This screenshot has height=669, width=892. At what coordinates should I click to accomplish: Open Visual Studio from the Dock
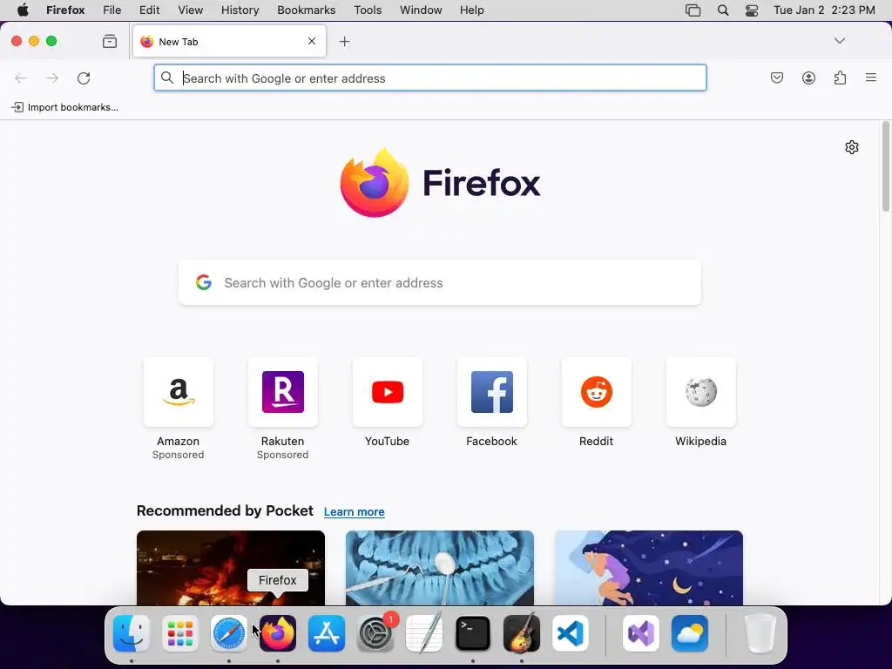coord(641,633)
